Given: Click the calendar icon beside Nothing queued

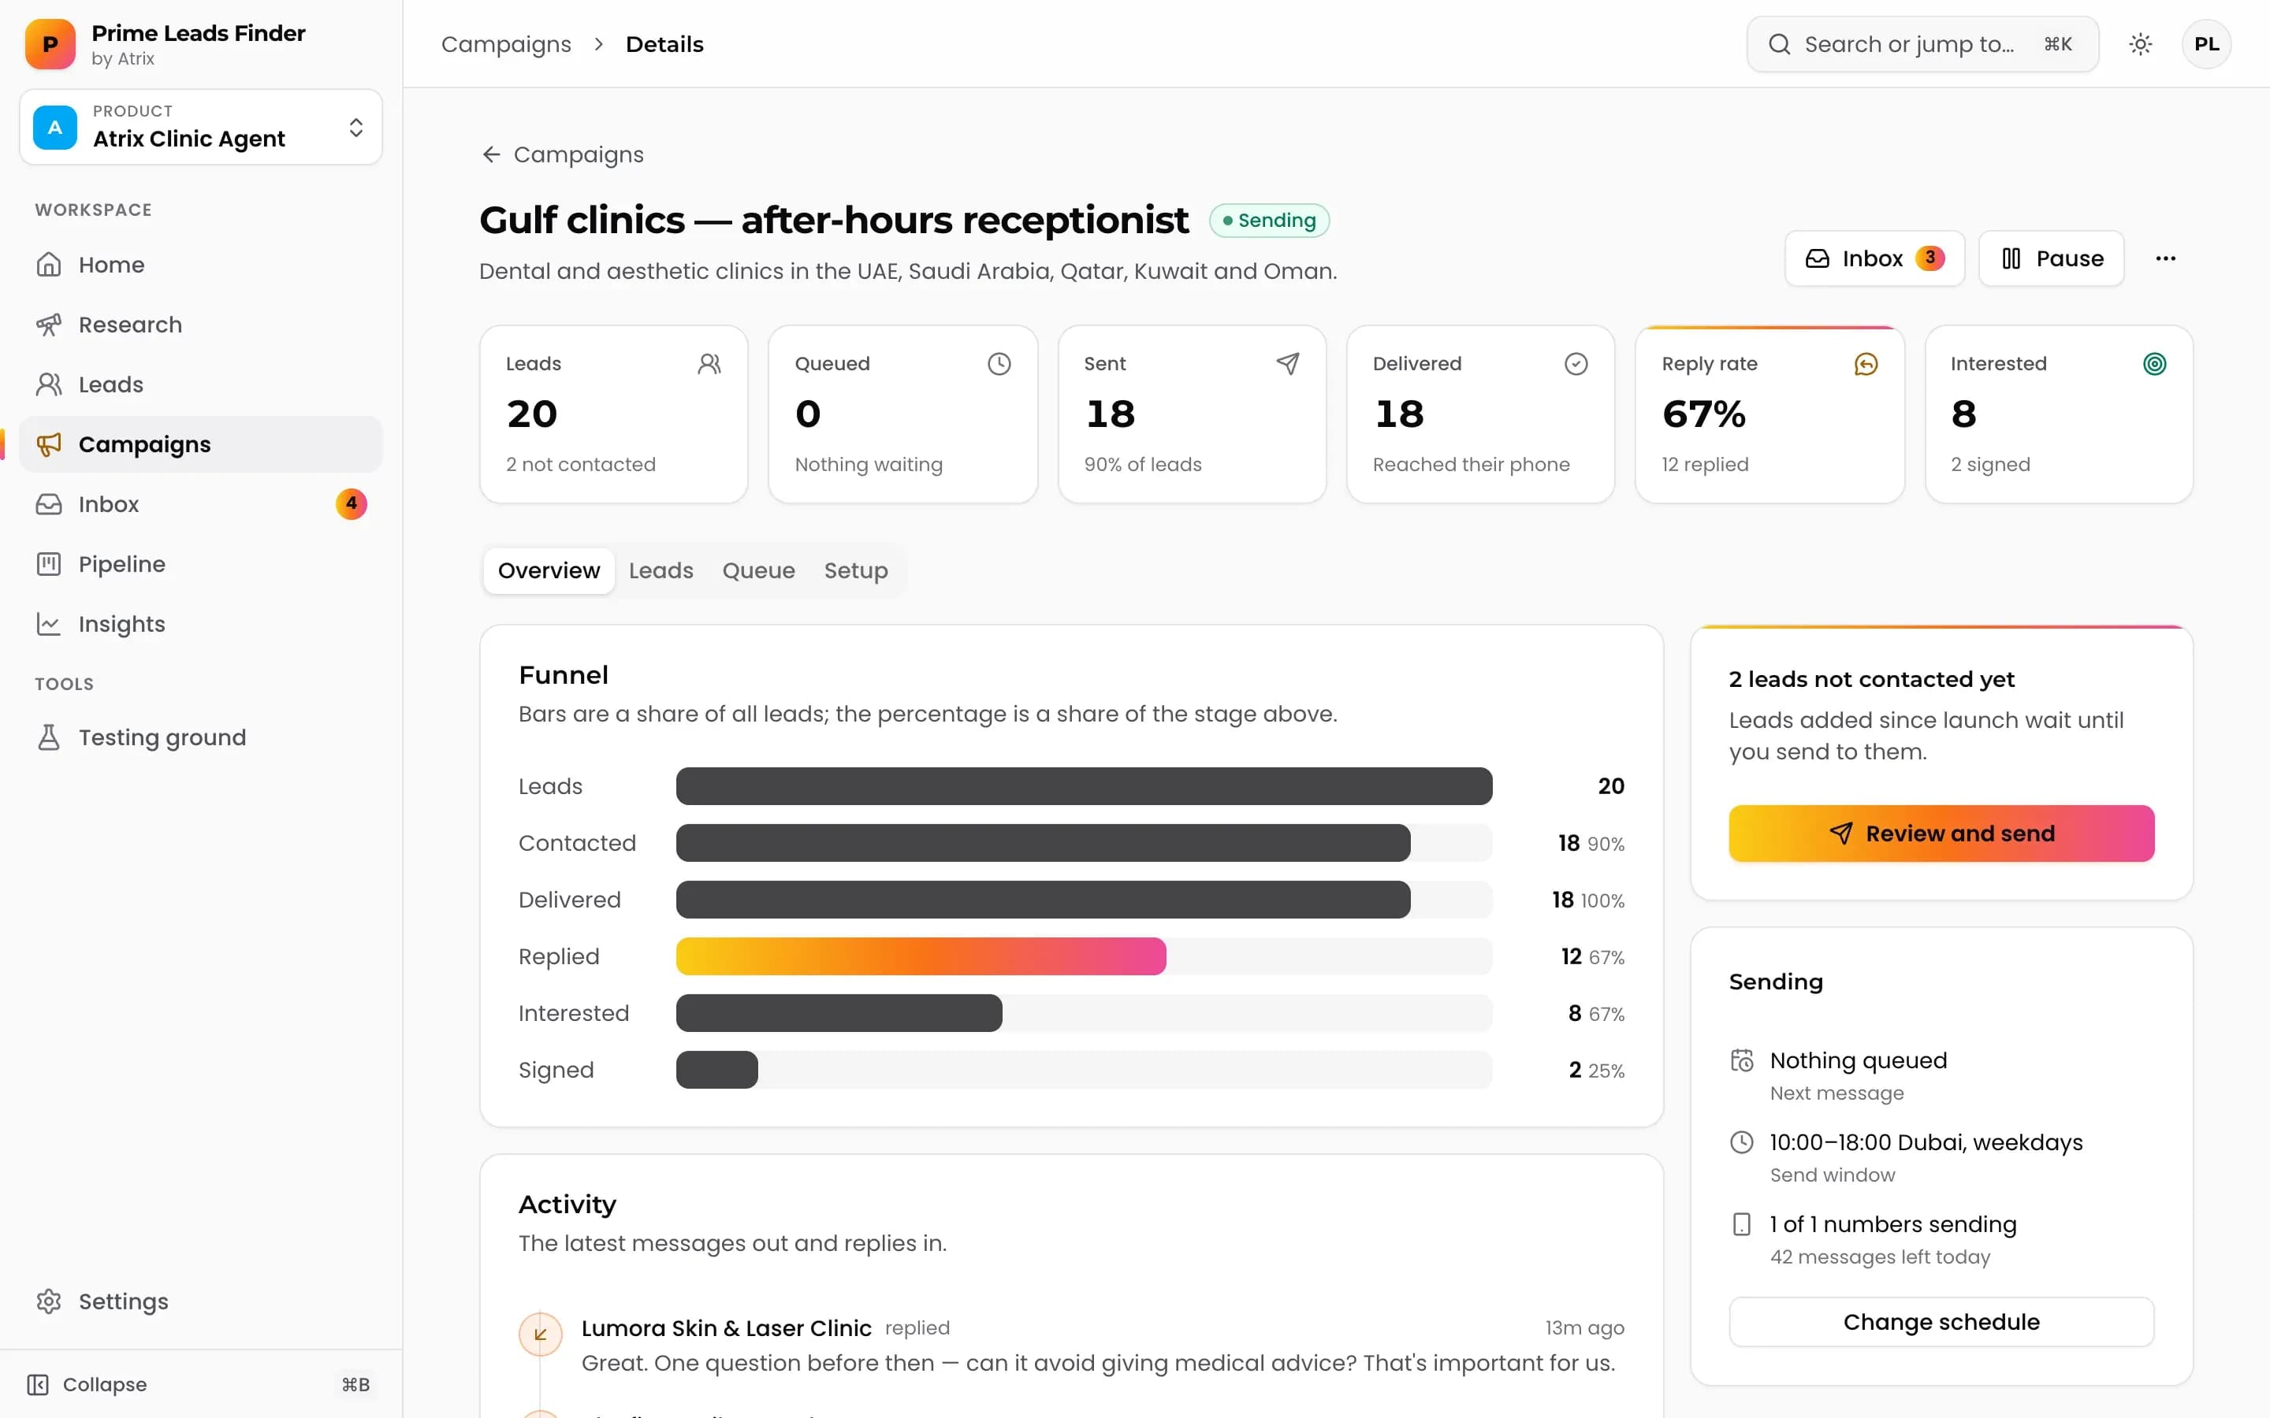Looking at the screenshot, I should tap(1742, 1060).
